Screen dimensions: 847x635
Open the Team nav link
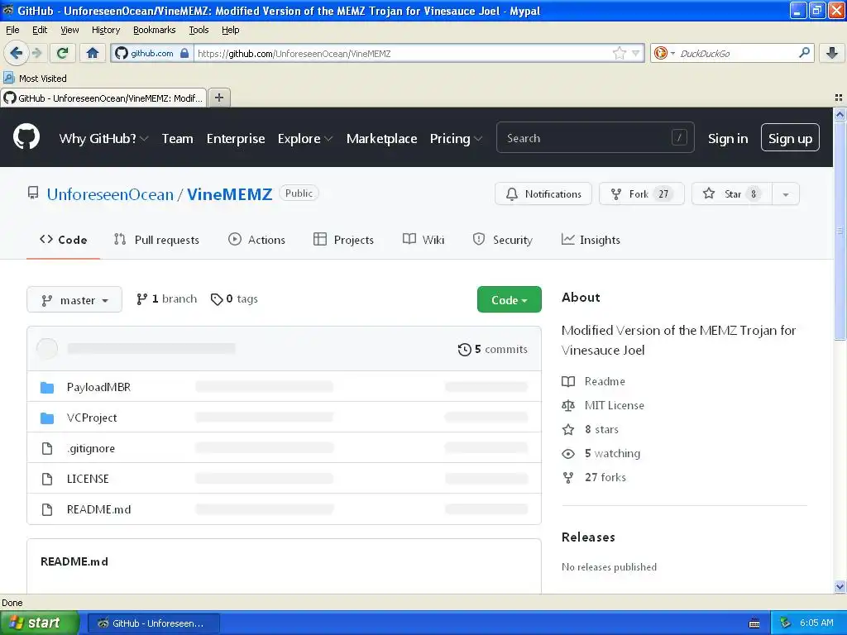click(177, 139)
